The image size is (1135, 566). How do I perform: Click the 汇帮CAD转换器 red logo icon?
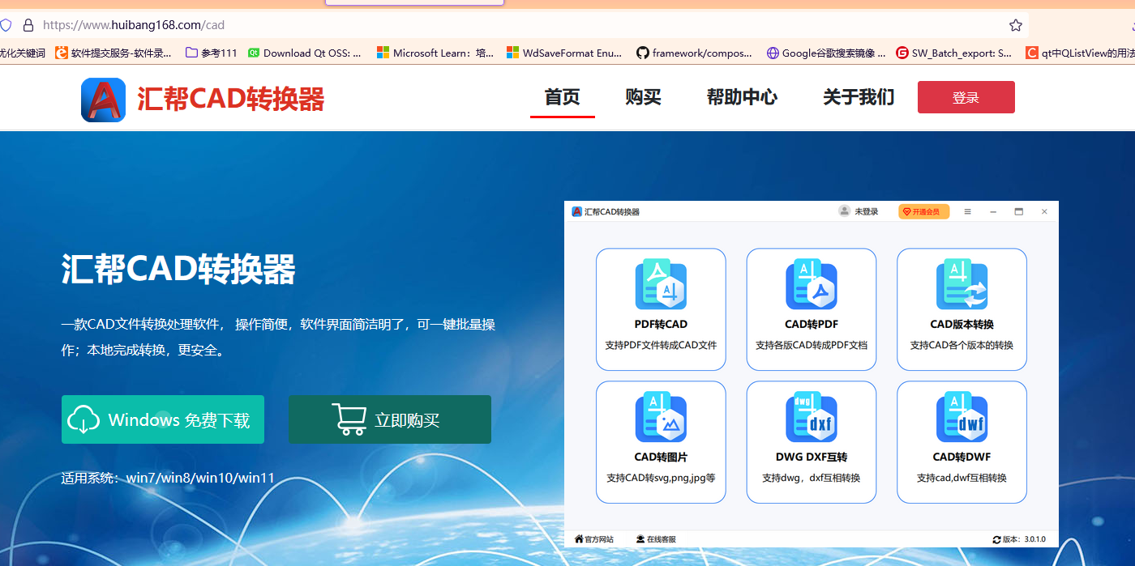103,100
